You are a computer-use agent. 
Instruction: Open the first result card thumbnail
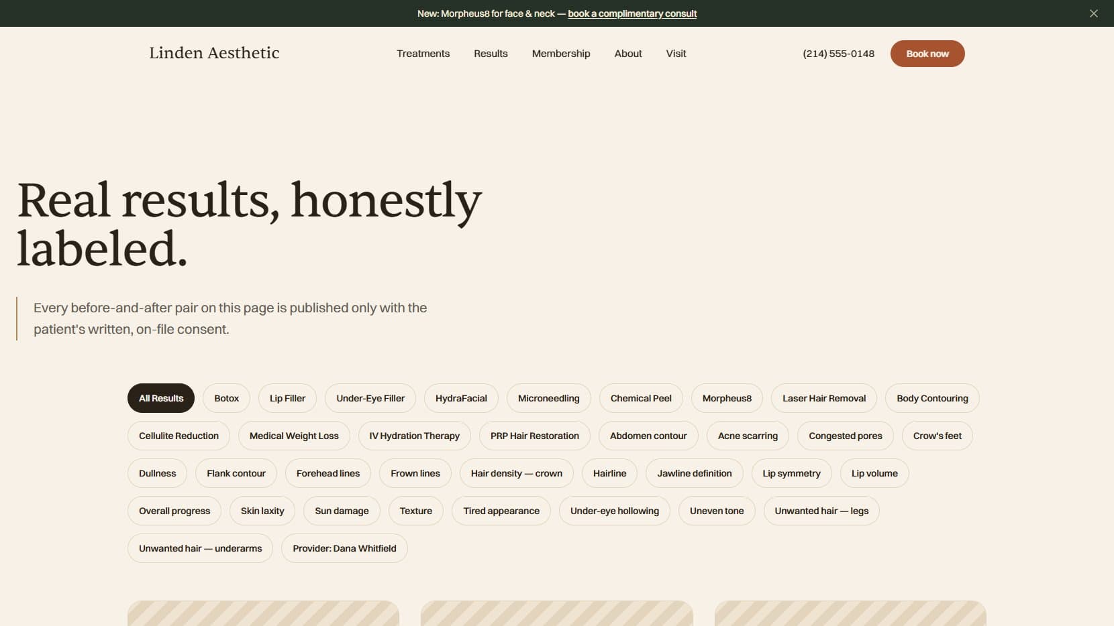263,613
